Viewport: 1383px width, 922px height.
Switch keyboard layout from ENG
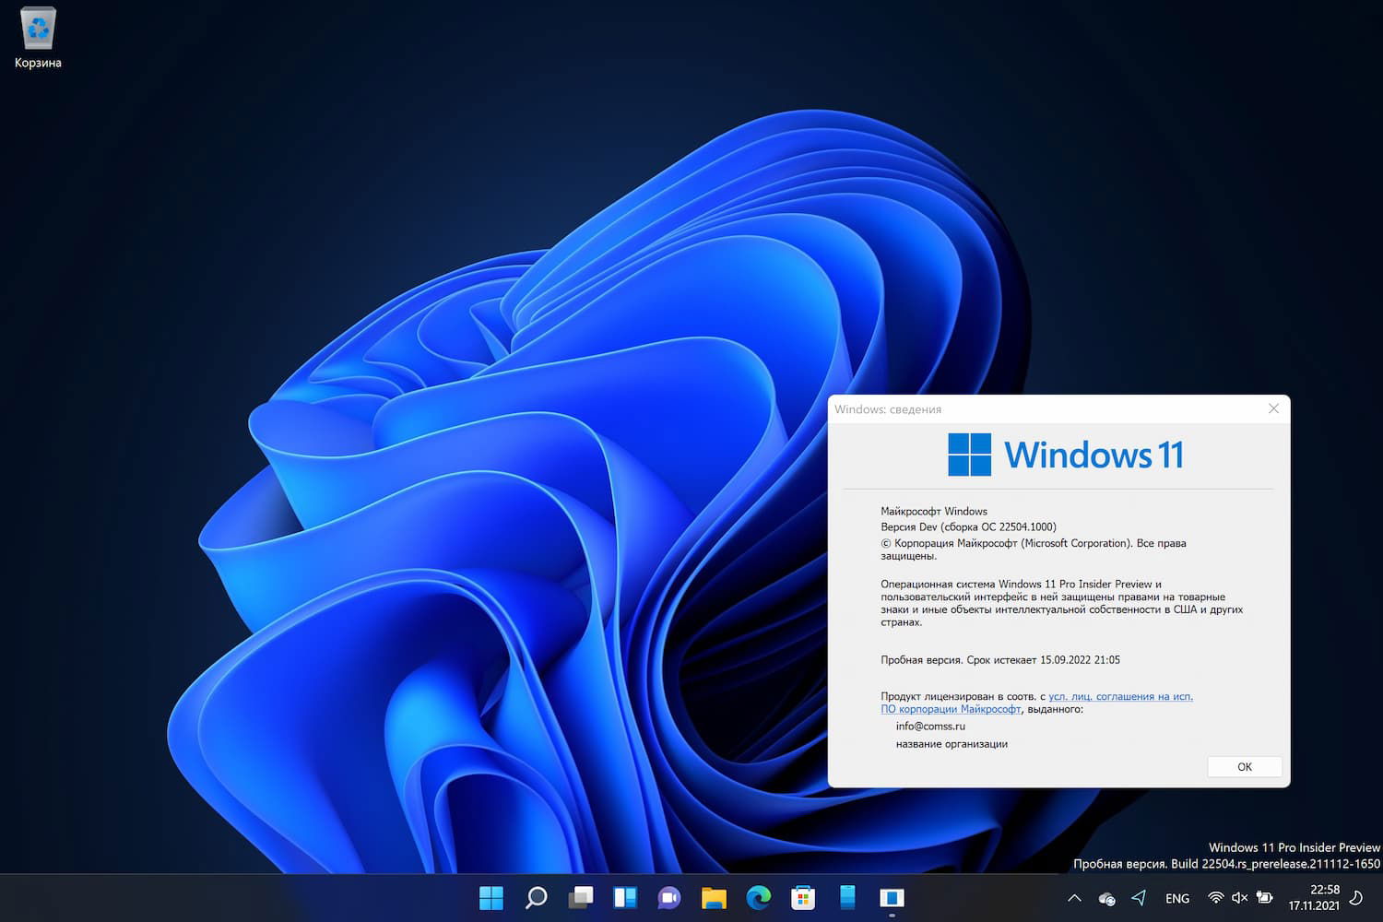(x=1177, y=897)
